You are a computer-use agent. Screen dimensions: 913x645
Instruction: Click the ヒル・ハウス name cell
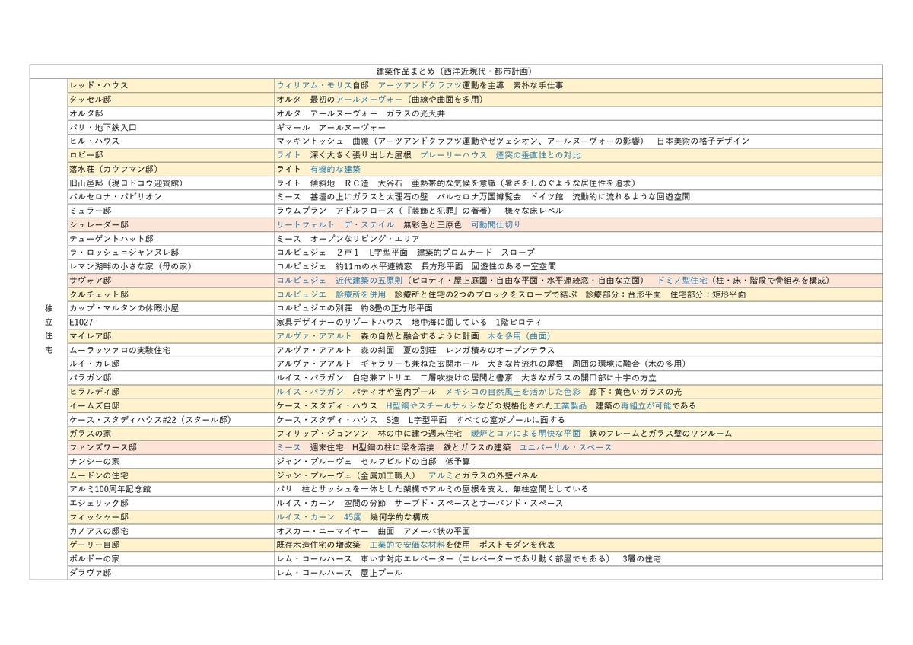(x=170, y=141)
